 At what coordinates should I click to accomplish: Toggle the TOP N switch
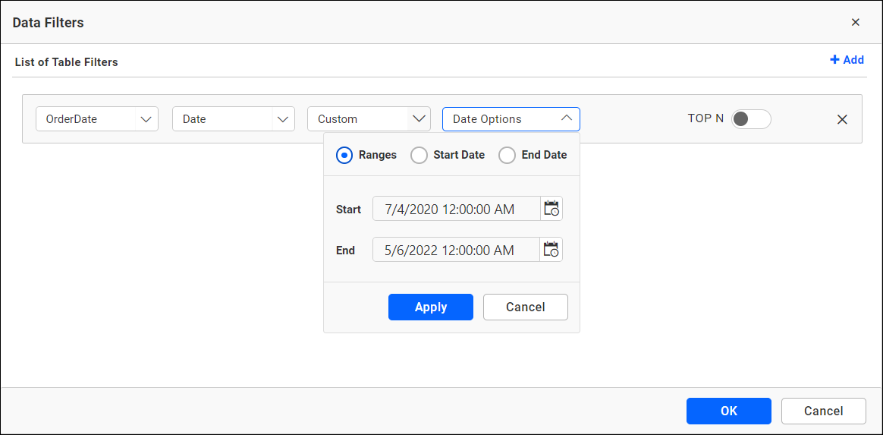click(x=751, y=119)
